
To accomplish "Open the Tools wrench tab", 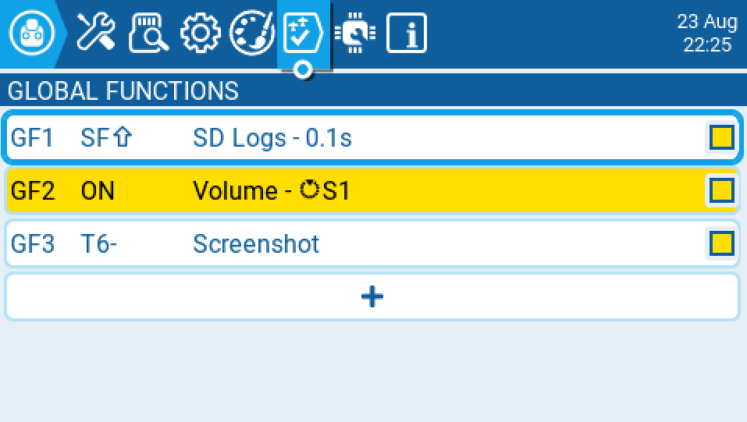I will (x=96, y=34).
